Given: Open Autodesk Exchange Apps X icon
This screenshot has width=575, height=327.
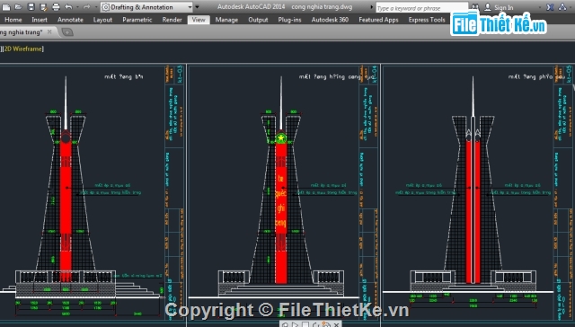Looking at the screenshot, I should [x=550, y=7].
